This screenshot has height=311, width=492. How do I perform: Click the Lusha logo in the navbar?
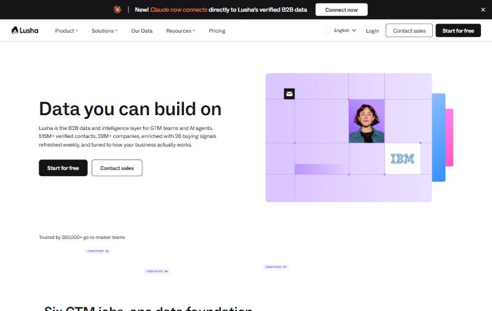click(x=25, y=30)
